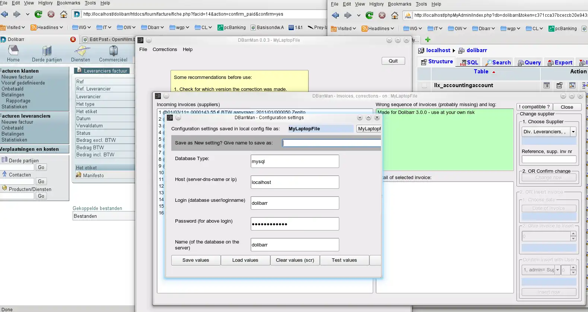The height and width of the screenshot is (312, 588).
Task: Focus the Reference supp. inv nr field
Action: pos(549,159)
